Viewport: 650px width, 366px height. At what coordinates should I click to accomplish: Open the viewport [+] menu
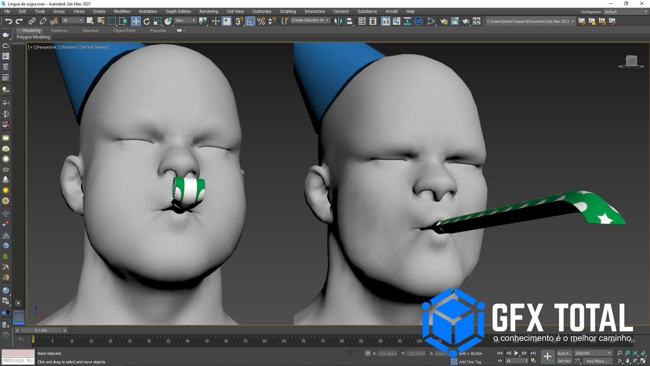[x=31, y=47]
